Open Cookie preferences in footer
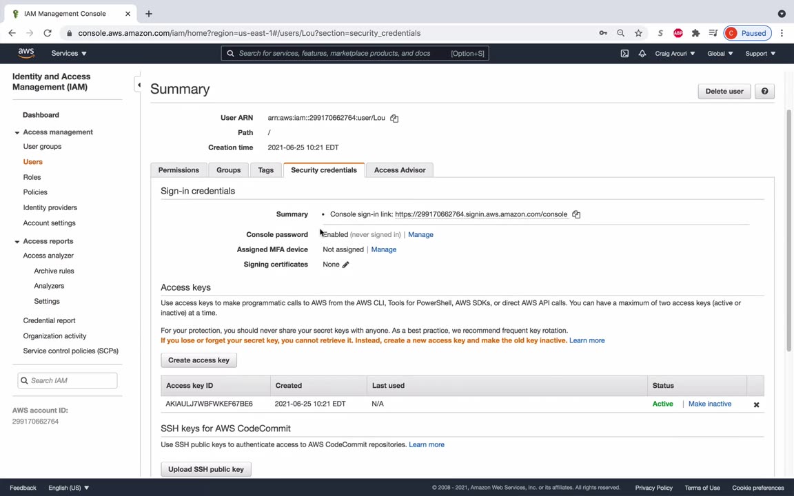 pos(757,488)
